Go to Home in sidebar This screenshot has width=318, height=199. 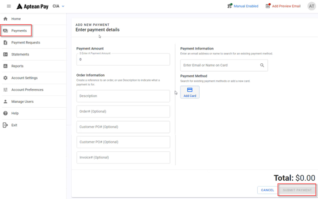16,19
